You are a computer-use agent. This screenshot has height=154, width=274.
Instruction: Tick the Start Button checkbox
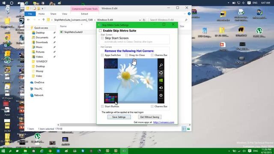tap(102, 107)
